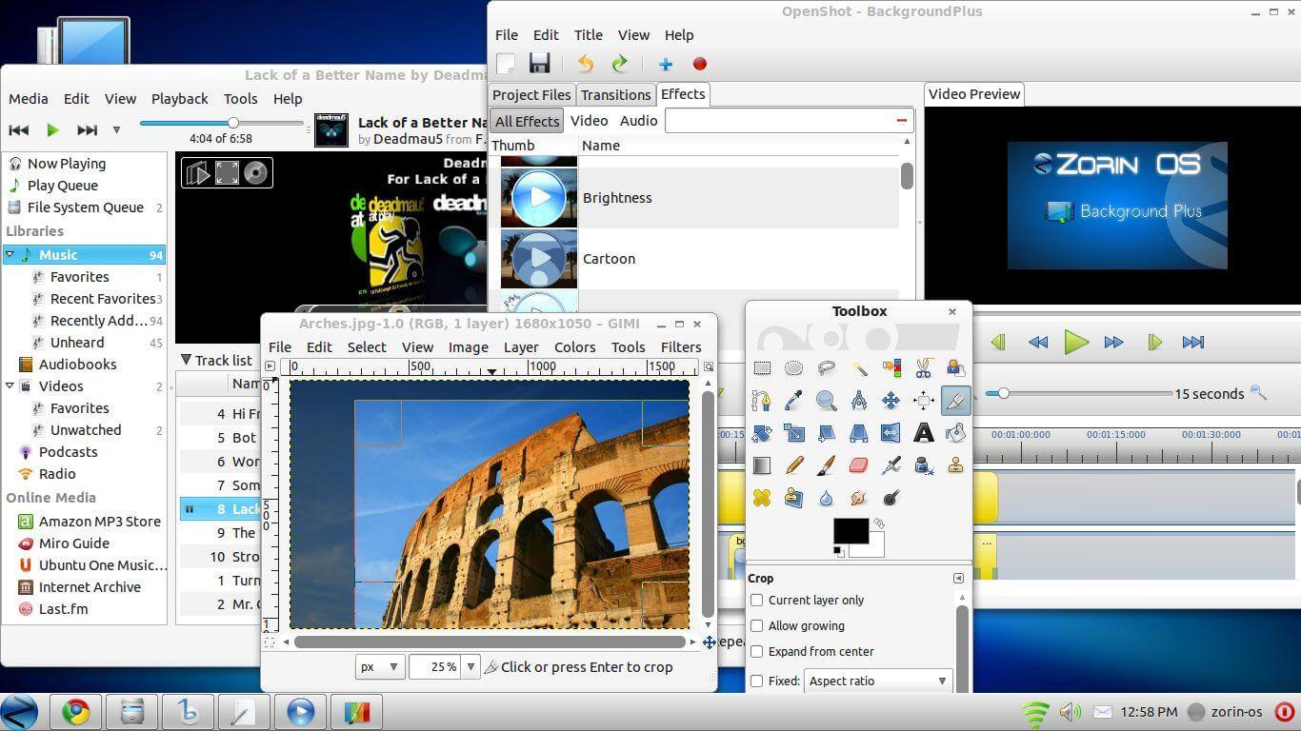The image size is (1301, 731).
Task: Switch to the Project Files tab
Action: click(x=531, y=95)
